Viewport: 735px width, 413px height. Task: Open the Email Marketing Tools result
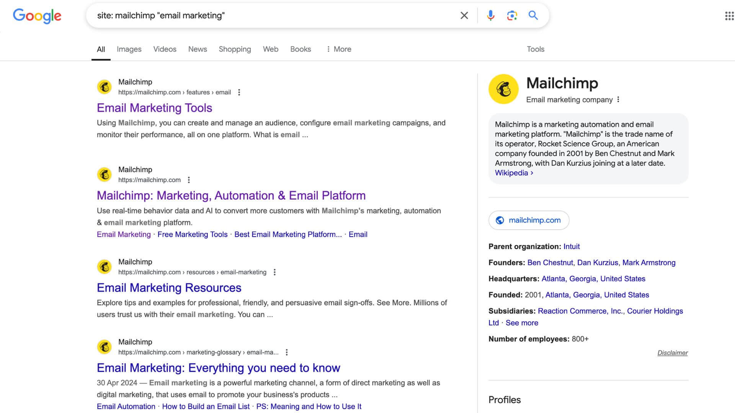(x=154, y=108)
